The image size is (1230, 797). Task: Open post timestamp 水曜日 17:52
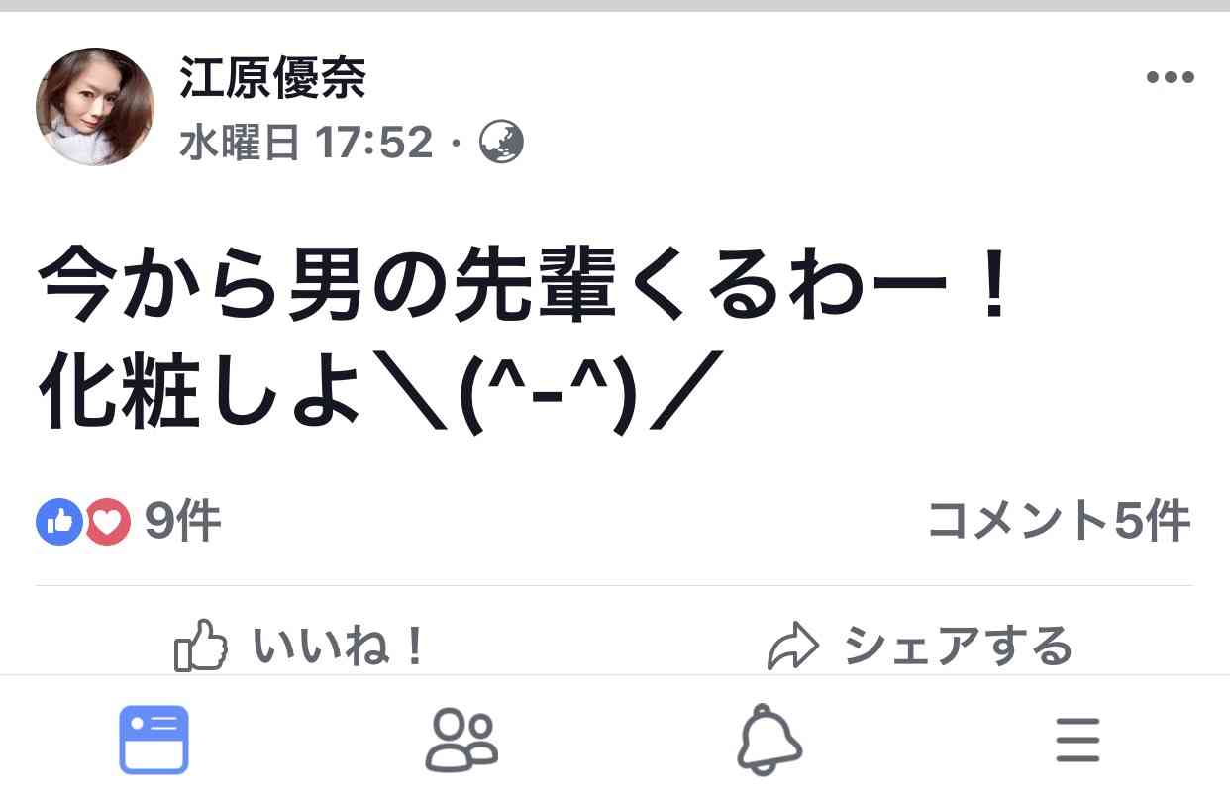[306, 144]
